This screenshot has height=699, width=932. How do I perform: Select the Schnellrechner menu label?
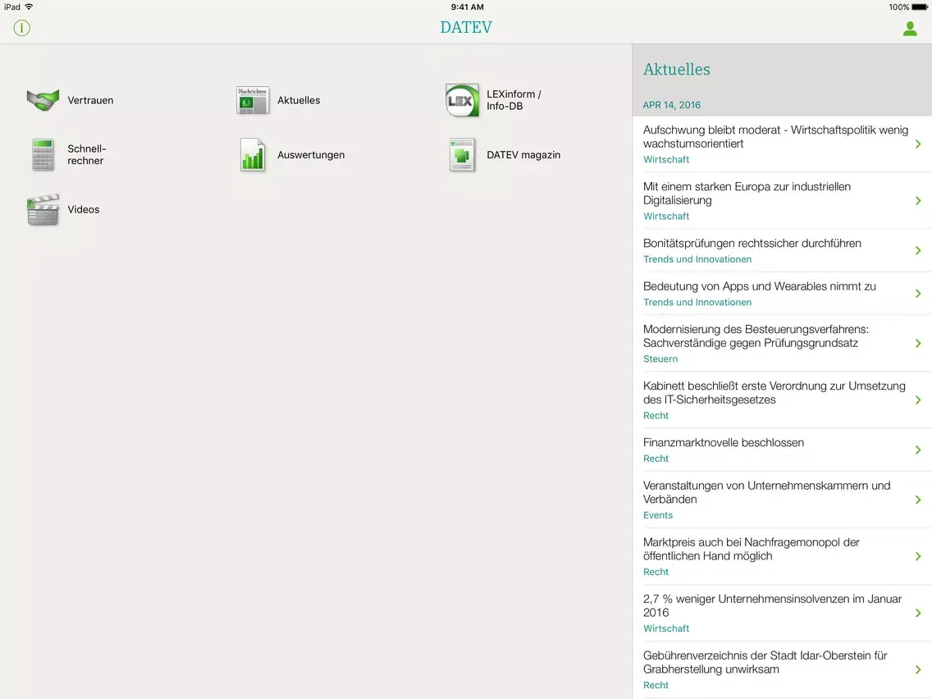point(87,154)
